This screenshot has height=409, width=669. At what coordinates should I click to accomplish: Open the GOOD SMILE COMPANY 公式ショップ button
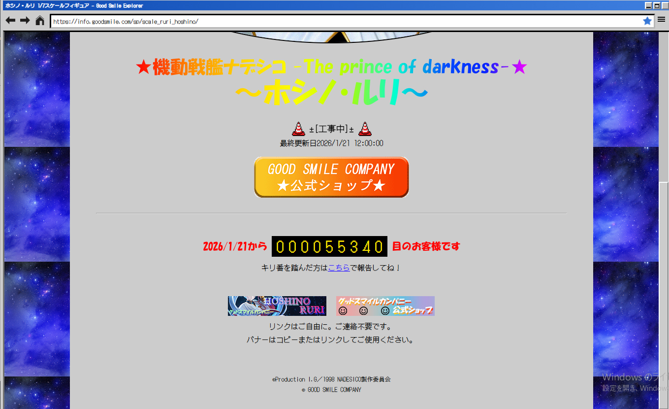tap(331, 177)
